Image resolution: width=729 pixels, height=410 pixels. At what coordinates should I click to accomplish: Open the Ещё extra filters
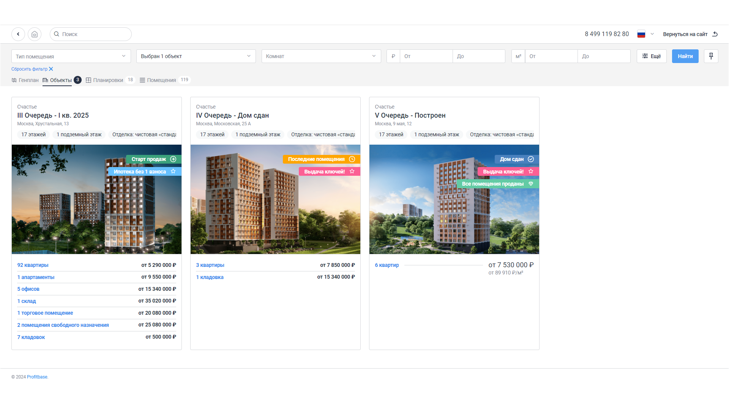coord(652,56)
